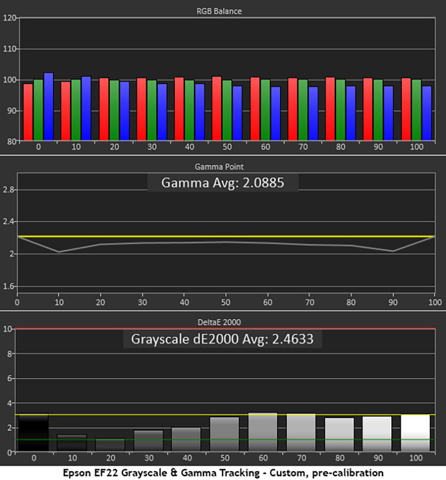The height and width of the screenshot is (480, 446).
Task: Click the blue bar at 90 in RGB Balance
Action: click(389, 113)
